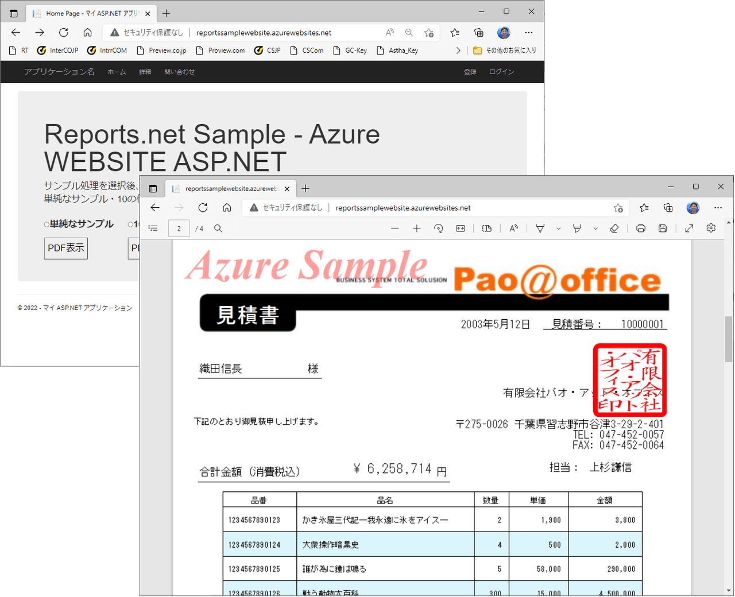
Task: Rotate the PDF page
Action: (x=439, y=228)
